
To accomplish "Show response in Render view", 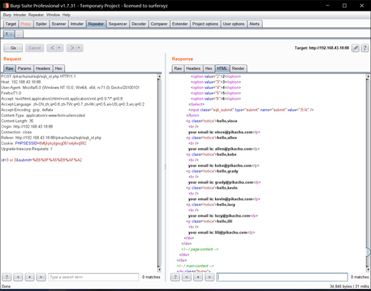I will pyautogui.click(x=238, y=68).
